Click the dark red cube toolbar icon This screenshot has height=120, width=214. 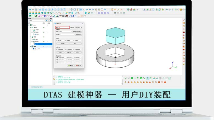(x=67, y=16)
